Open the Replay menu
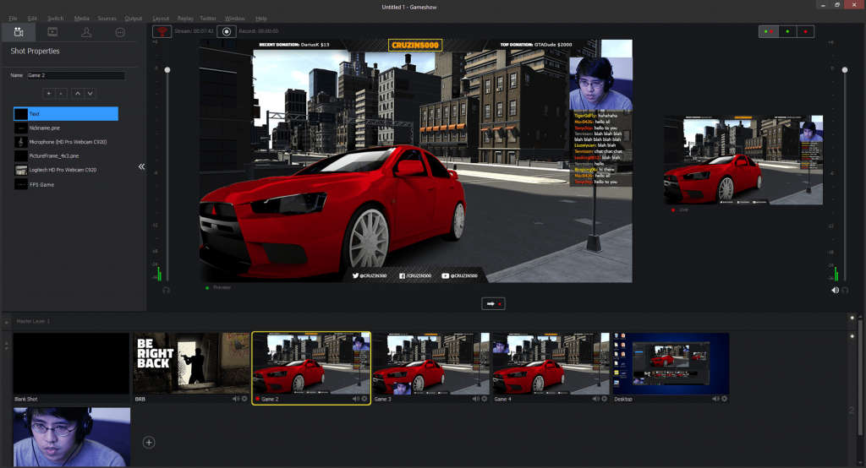This screenshot has height=468, width=866. coord(185,19)
